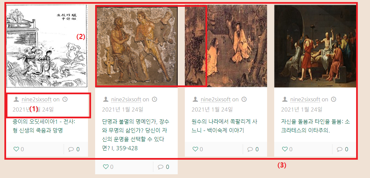Like the 백이숙제 이야기 post
370x178 pixels.
point(195,149)
